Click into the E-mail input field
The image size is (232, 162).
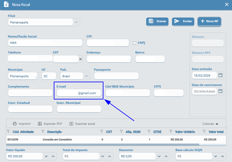click(79, 93)
